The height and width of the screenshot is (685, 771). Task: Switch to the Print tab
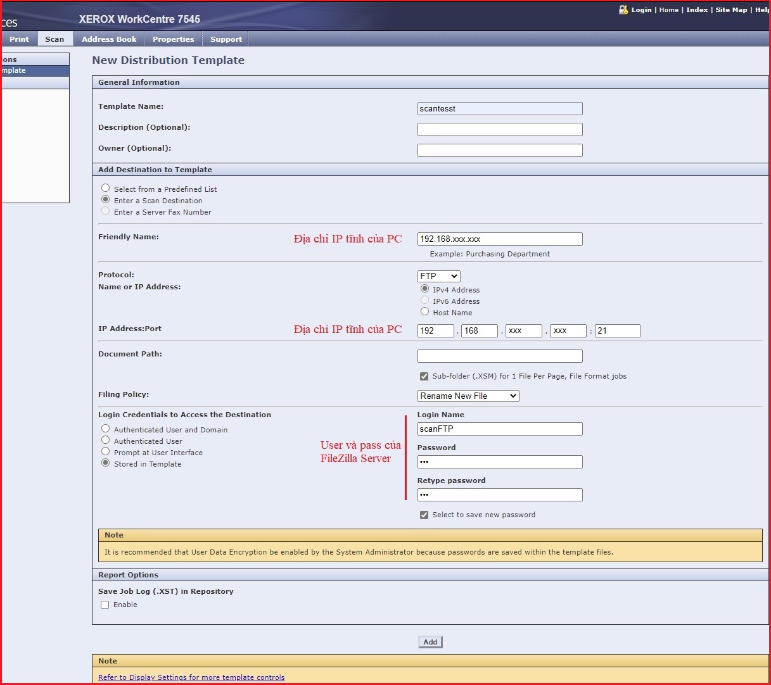(x=19, y=39)
